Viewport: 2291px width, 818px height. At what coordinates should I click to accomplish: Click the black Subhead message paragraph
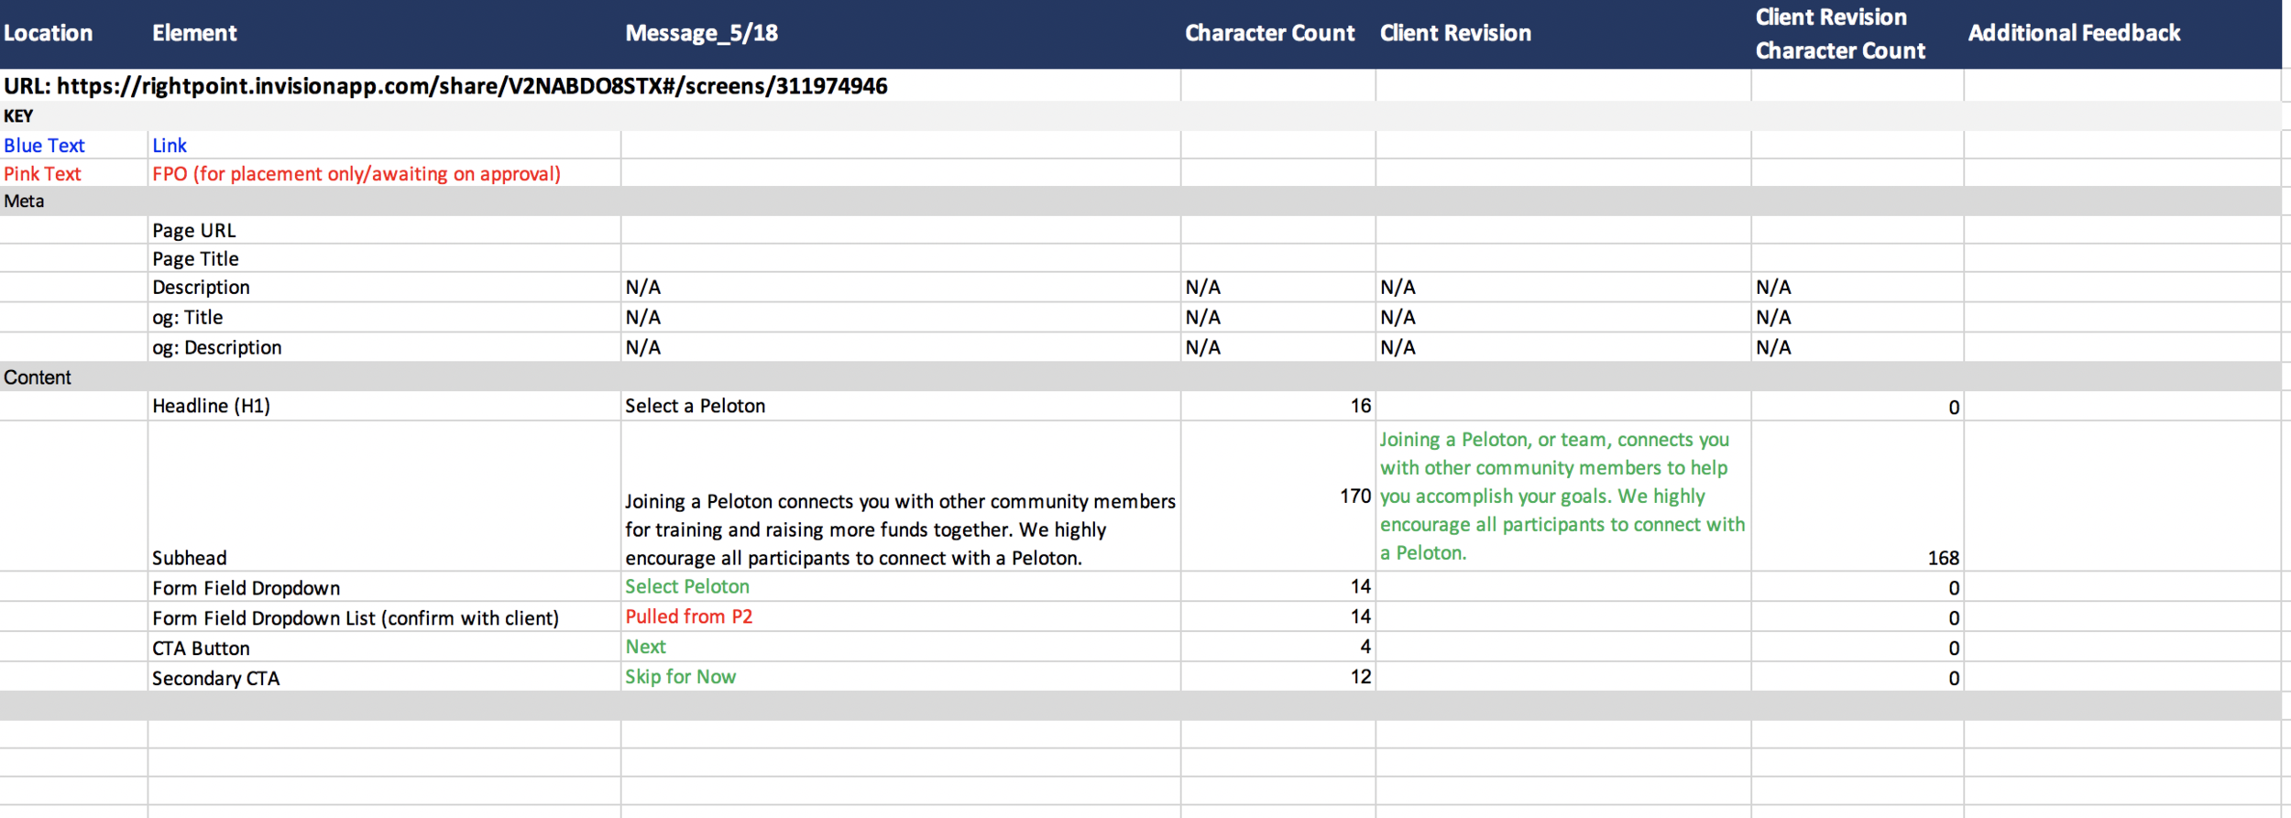[900, 529]
